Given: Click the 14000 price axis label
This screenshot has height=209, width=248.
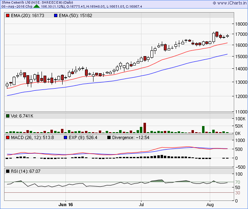Looking at the screenshot, I should coord(241,69).
